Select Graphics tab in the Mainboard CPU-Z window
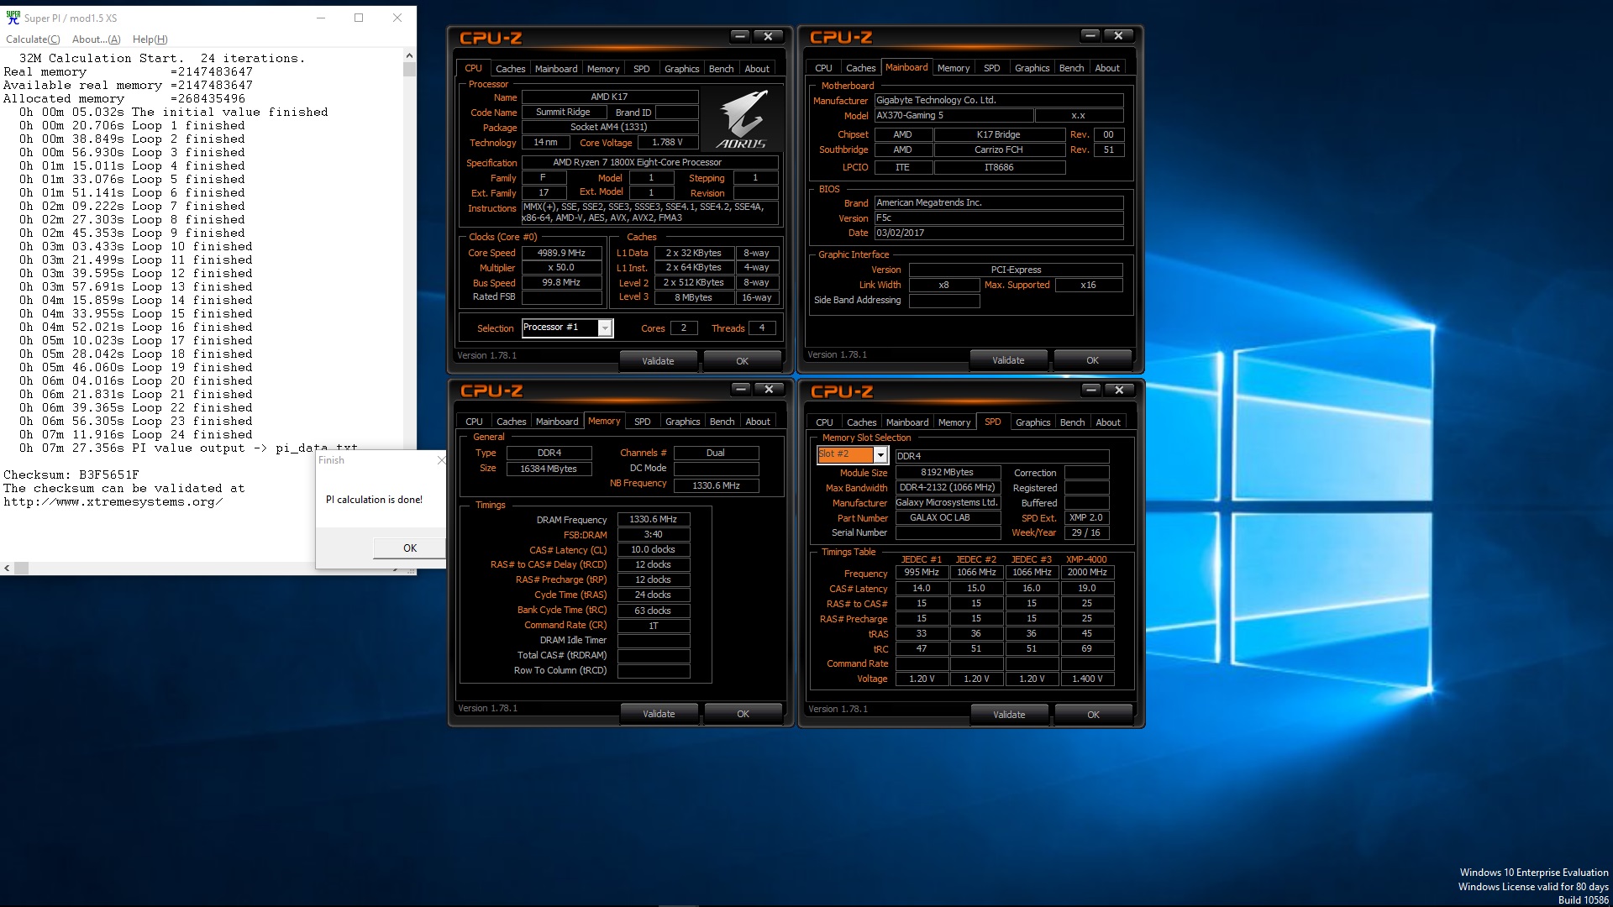Viewport: 1613px width, 907px height. [x=1032, y=68]
